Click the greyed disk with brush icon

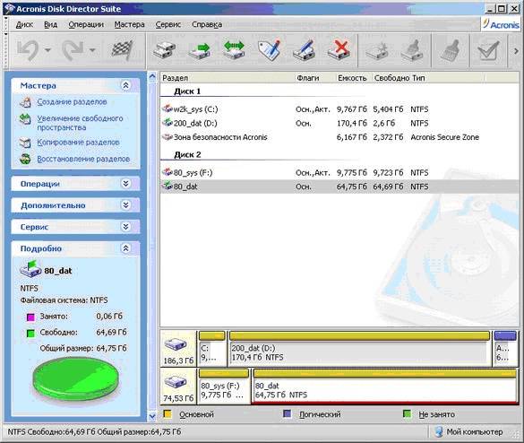point(412,50)
